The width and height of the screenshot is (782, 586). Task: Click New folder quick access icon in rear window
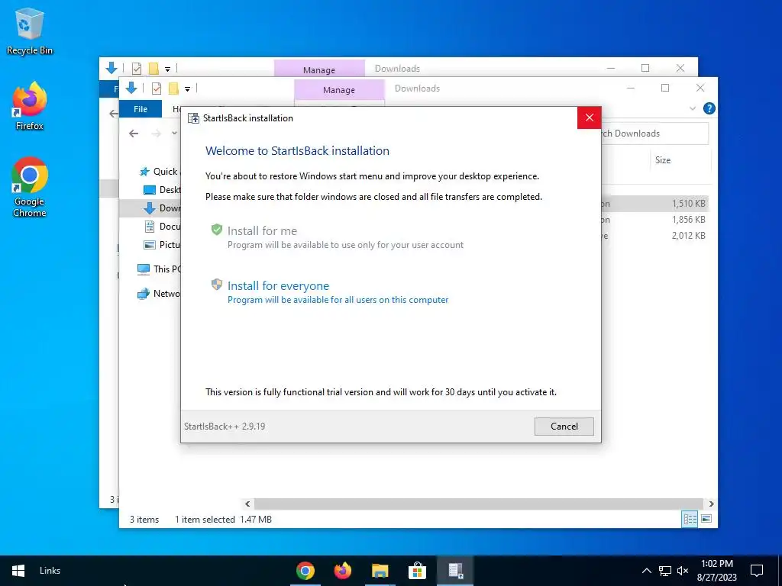(153, 68)
